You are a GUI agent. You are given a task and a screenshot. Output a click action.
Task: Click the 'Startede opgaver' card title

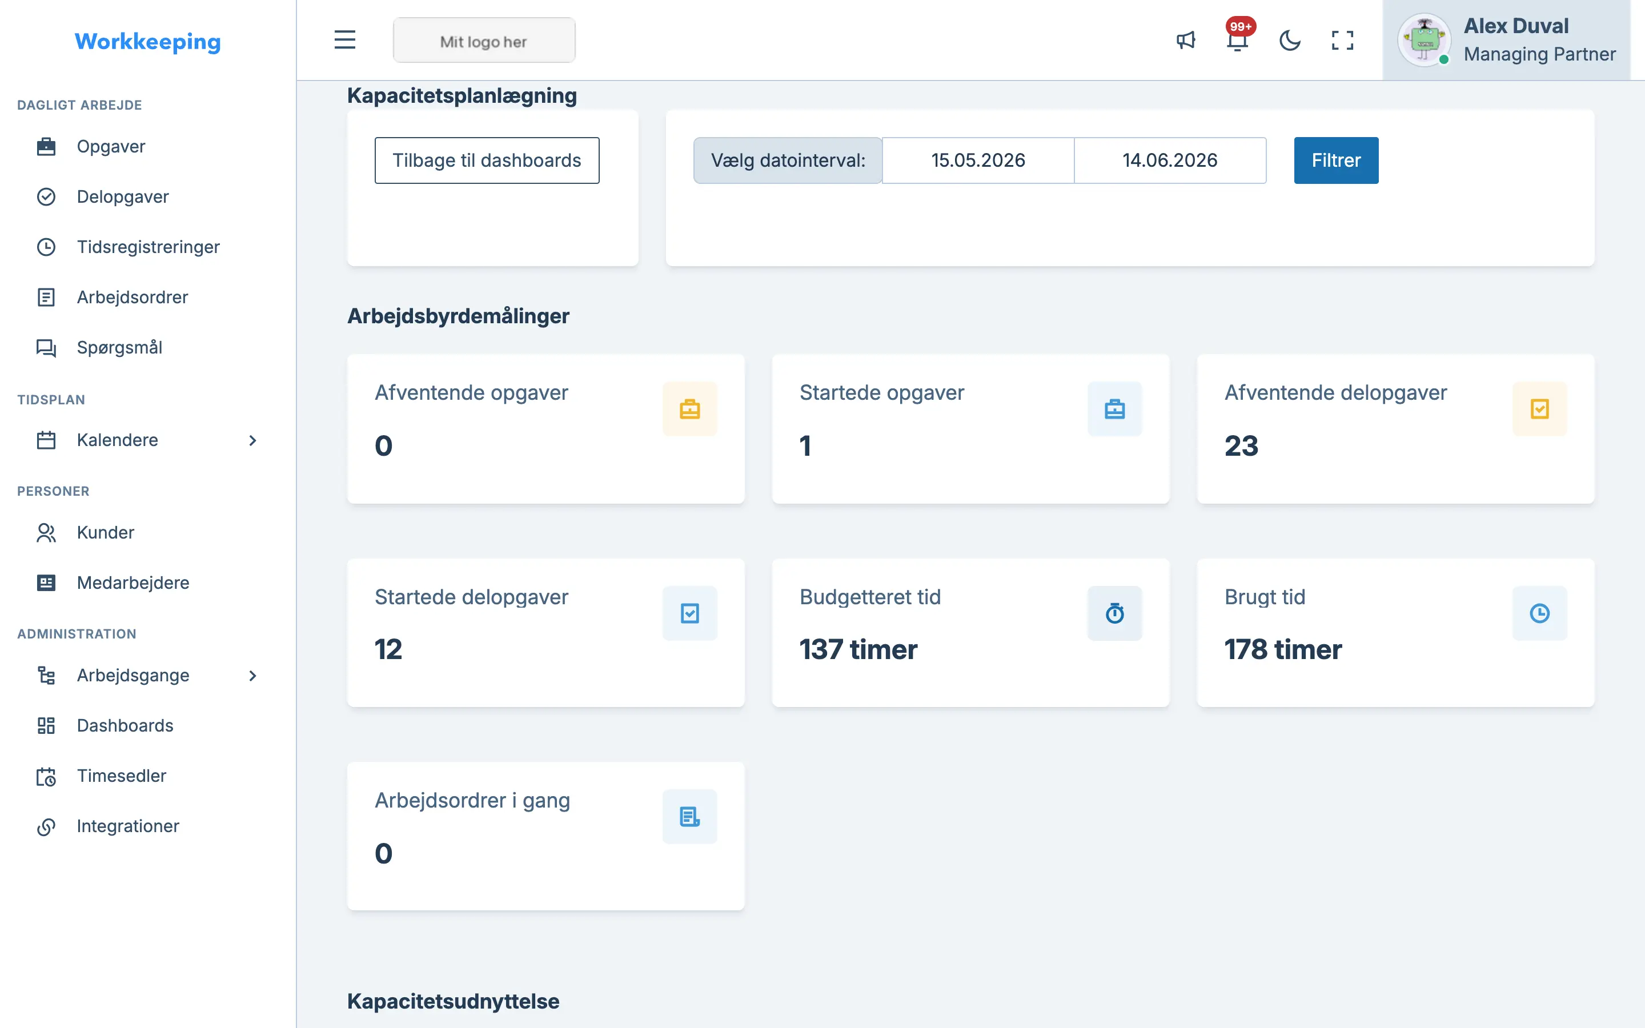tap(882, 392)
